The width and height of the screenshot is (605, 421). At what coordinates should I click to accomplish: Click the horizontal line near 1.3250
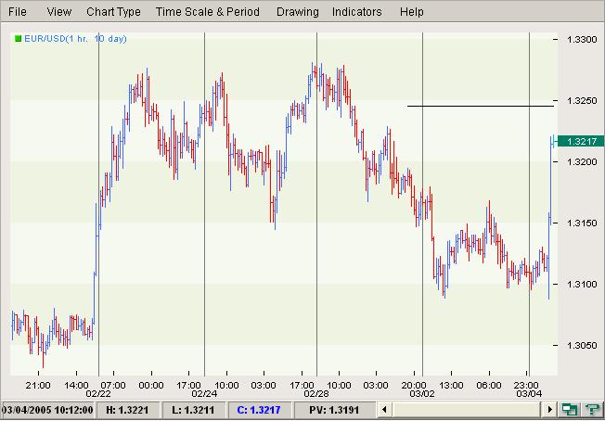[x=481, y=106]
